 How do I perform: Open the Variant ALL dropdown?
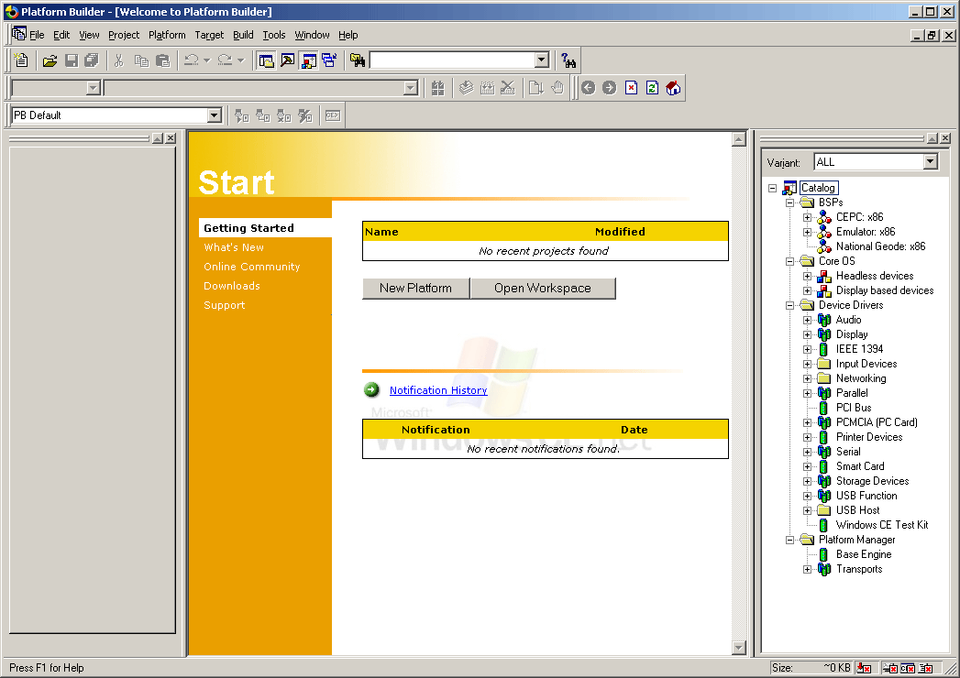click(x=930, y=161)
